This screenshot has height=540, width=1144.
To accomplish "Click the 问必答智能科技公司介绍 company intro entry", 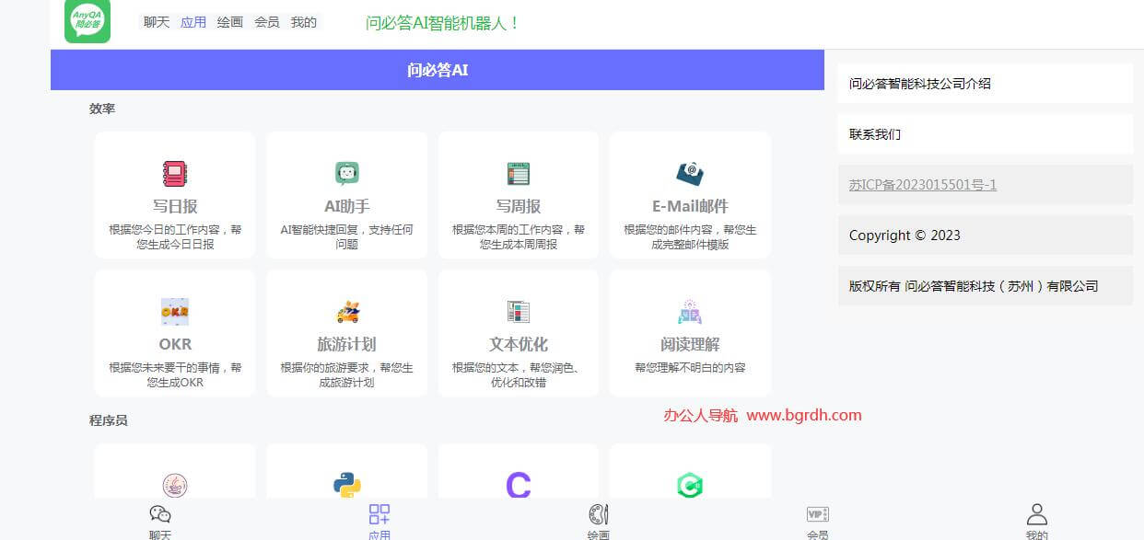I will coord(921,84).
